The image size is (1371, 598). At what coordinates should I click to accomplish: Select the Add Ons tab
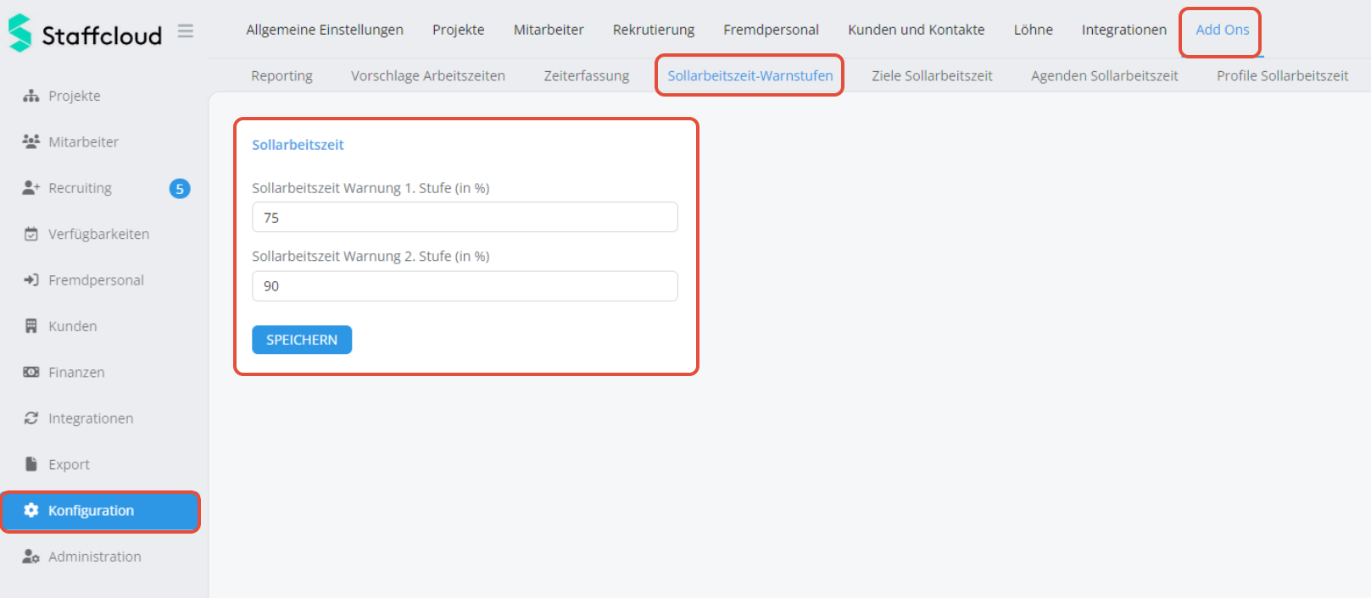(x=1222, y=30)
